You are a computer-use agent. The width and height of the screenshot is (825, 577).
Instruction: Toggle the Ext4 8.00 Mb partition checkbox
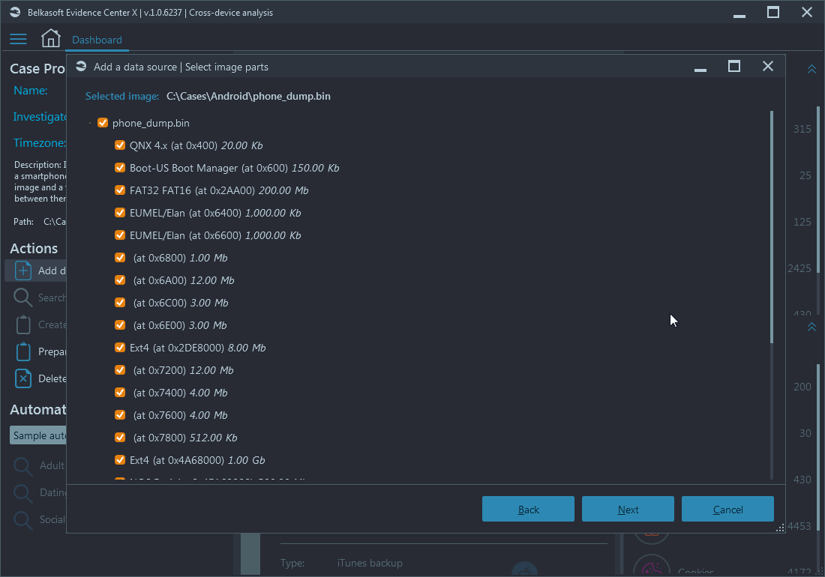point(120,348)
